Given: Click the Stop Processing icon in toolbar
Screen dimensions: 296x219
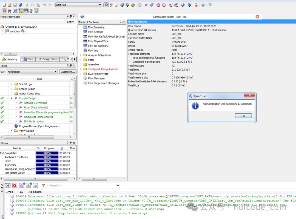Looking at the screenshot, I should point(140,5).
